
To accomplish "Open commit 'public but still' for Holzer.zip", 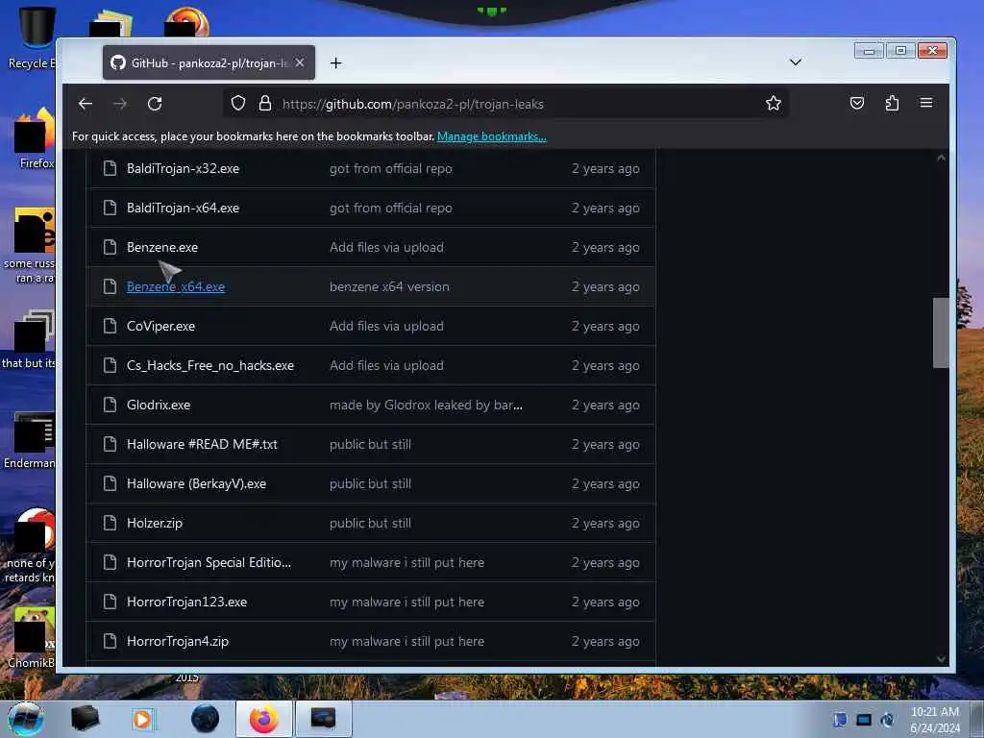I will (370, 523).
